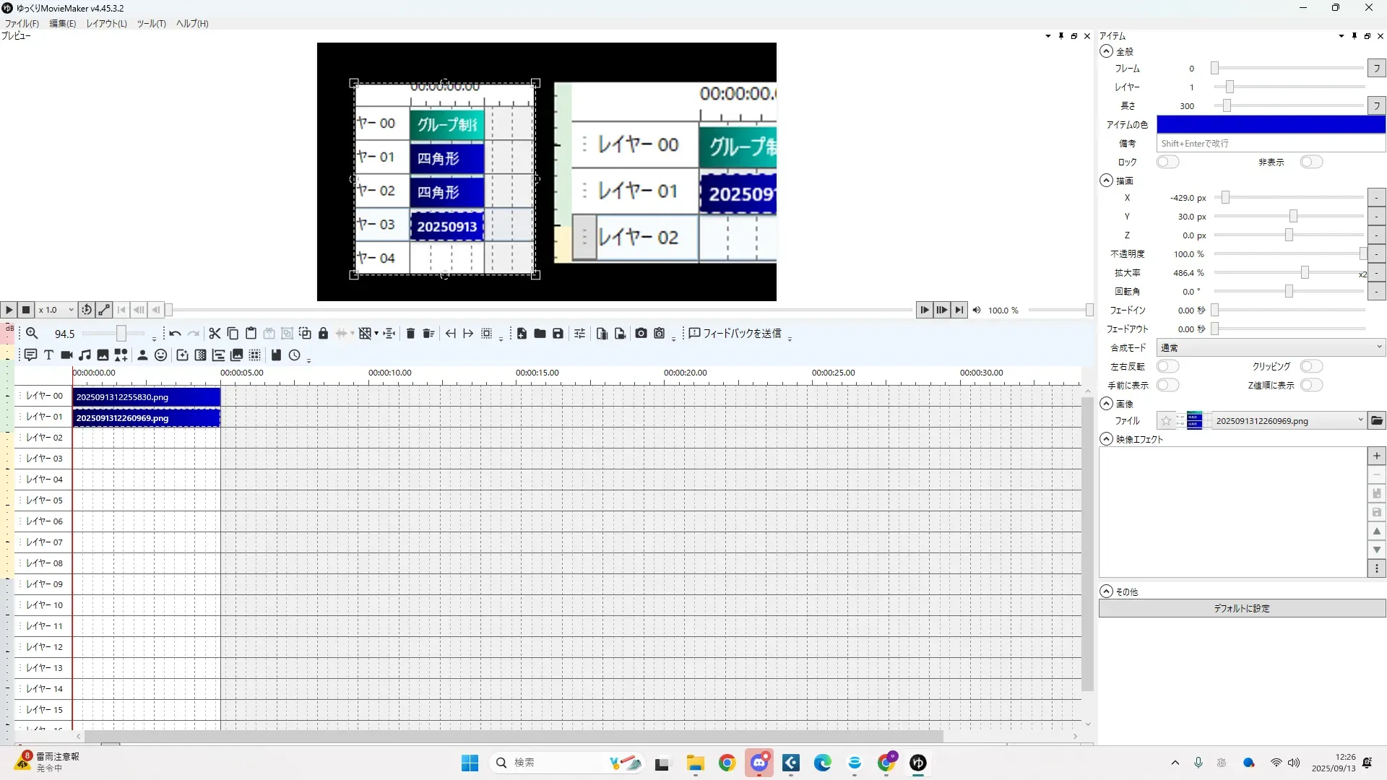Collapse the 描画 section
1387x780 pixels.
point(1106,181)
